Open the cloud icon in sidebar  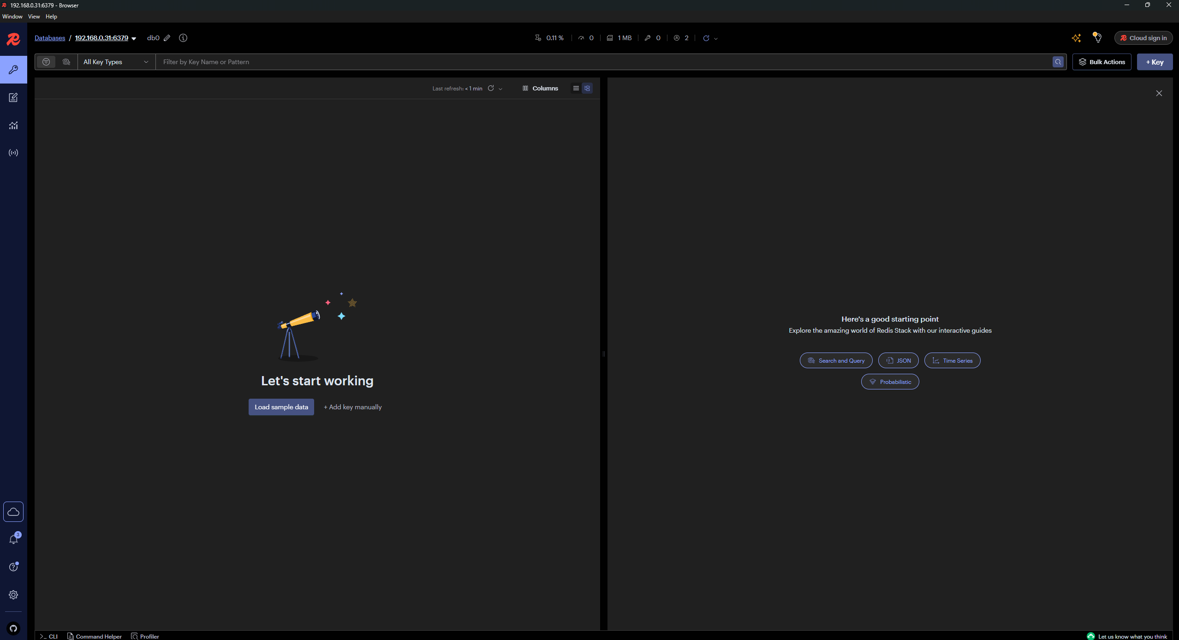point(13,512)
